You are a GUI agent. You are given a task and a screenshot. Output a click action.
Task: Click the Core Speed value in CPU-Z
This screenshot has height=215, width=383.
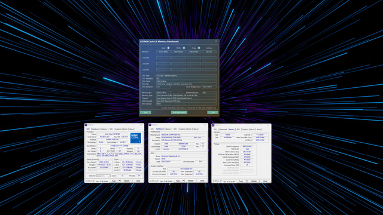click(104, 162)
